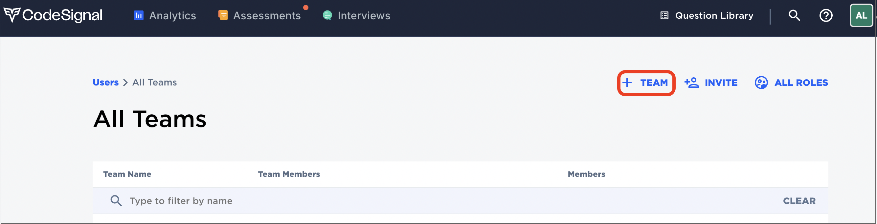Screen dimensions: 877x224
Task: Click the INVITE button label
Action: tap(721, 83)
